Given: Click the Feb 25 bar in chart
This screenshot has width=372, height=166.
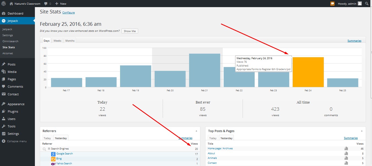Looking at the screenshot, I should click(343, 83).
